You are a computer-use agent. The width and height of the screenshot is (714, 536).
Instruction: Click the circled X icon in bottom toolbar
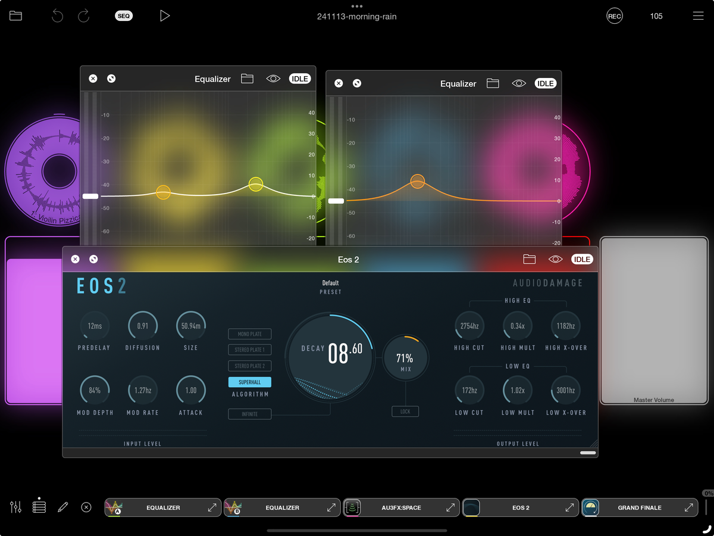(x=86, y=507)
